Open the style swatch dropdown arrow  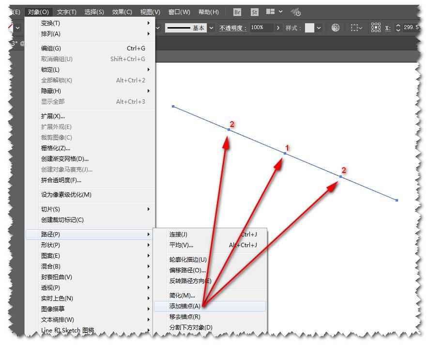pos(319,28)
